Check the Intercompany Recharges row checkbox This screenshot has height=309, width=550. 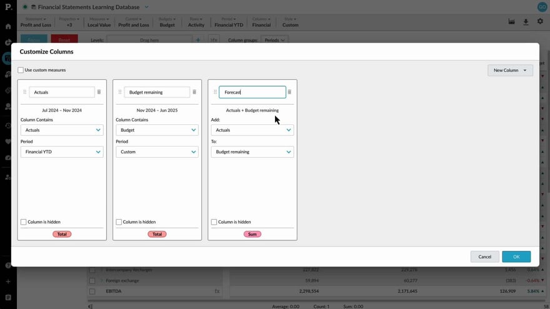point(92,270)
